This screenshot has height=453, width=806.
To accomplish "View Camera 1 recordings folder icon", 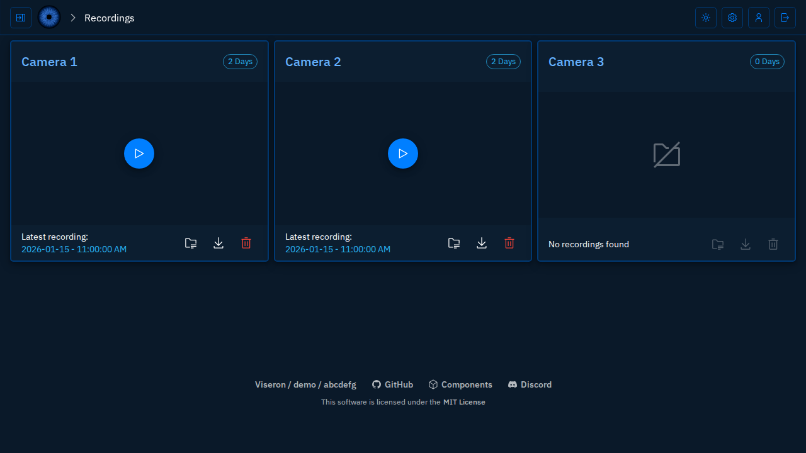I will click(191, 243).
